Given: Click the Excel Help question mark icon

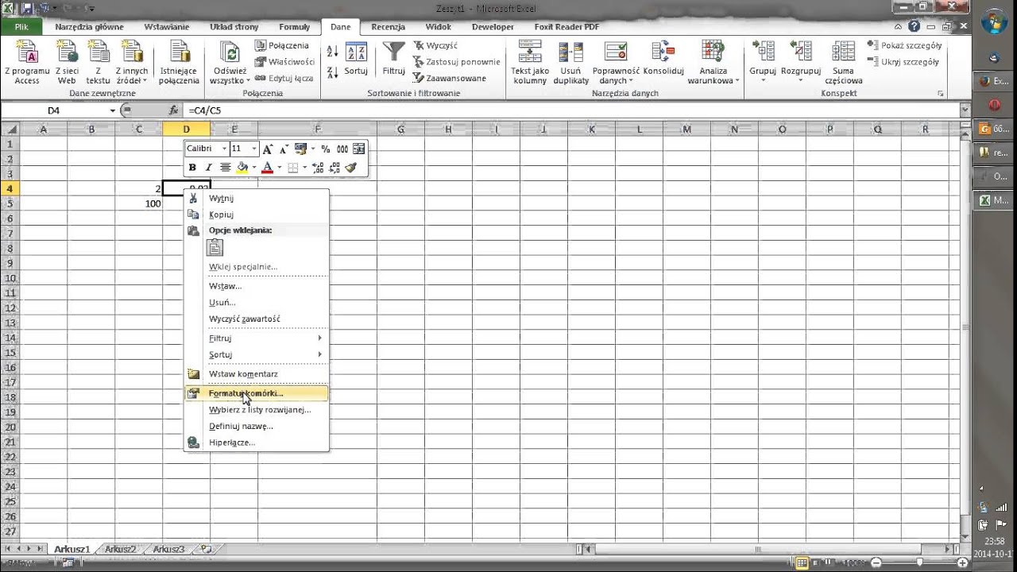Looking at the screenshot, I should tap(916, 26).
